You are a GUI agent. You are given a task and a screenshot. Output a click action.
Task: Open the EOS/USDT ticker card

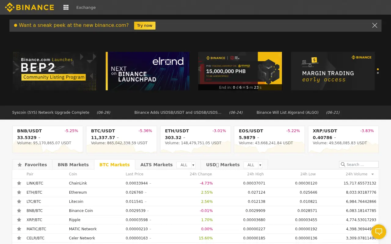point(269,139)
